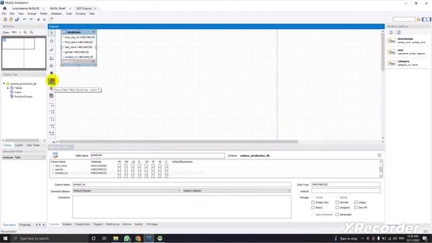Tick the Not Null checkbox
Viewport: 432px width, 243px height.
point(337,202)
